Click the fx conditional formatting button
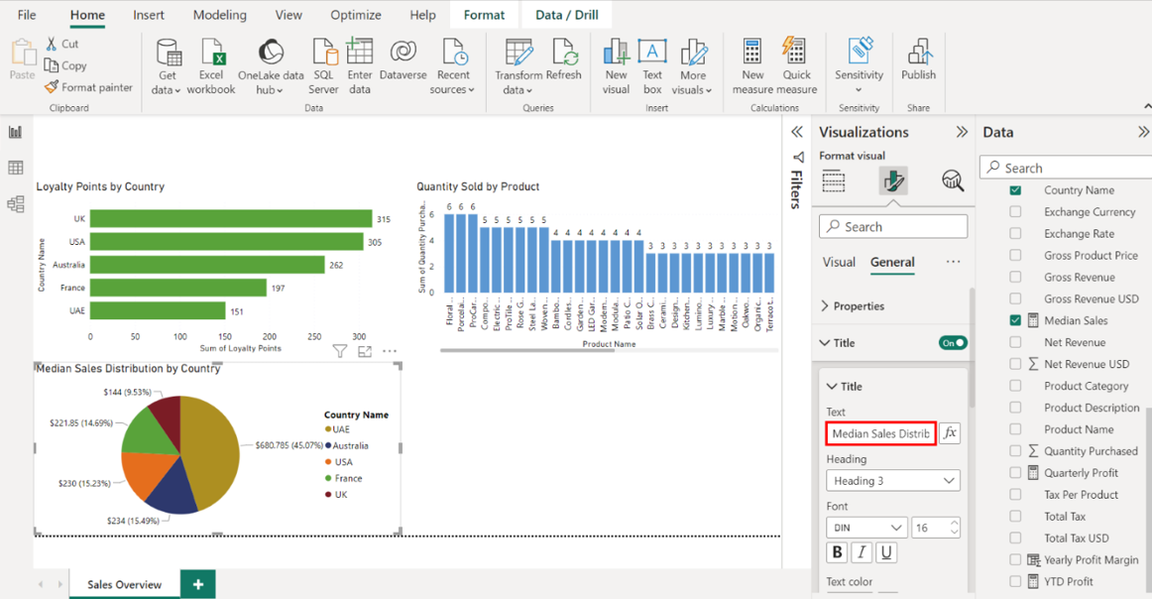This screenshot has width=1152, height=599. 950,433
